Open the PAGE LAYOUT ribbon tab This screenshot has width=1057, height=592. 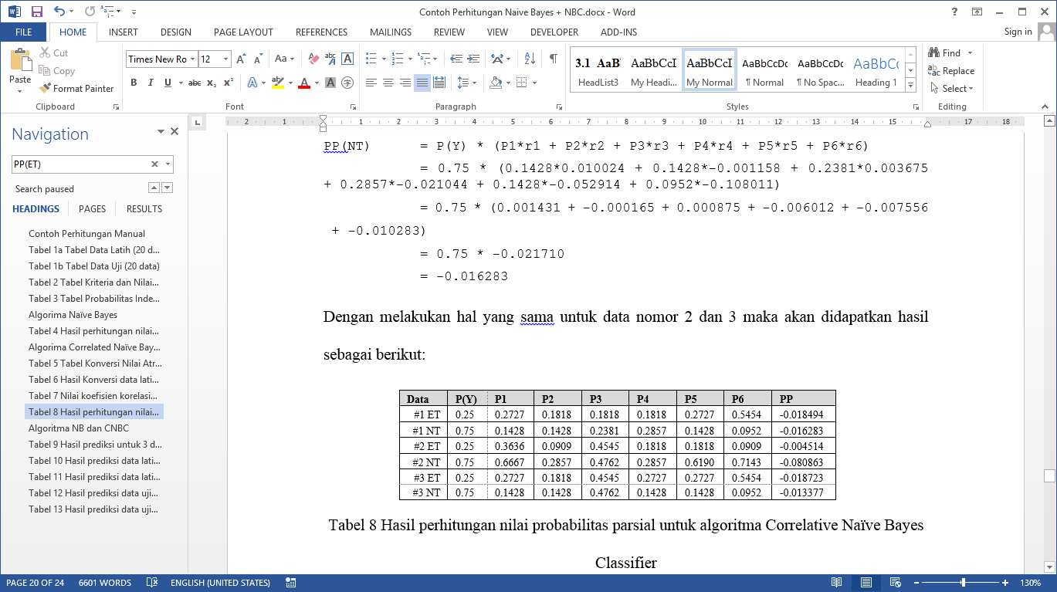pos(243,32)
